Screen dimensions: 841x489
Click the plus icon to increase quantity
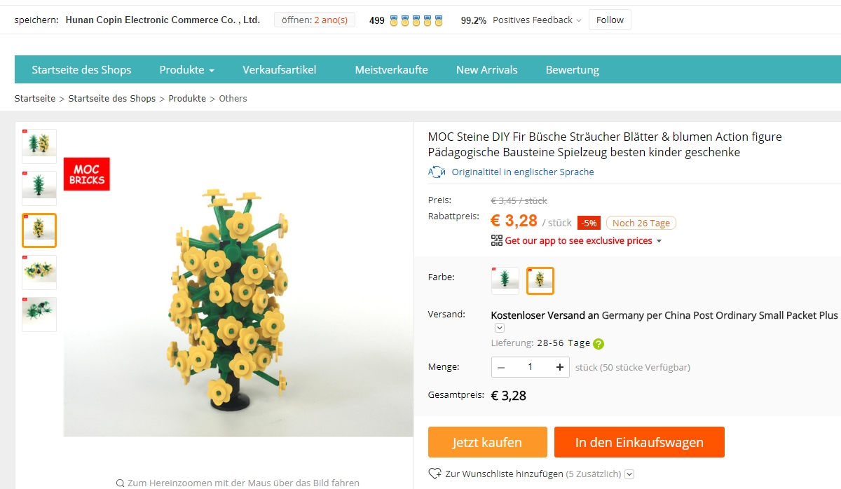pyautogui.click(x=559, y=366)
